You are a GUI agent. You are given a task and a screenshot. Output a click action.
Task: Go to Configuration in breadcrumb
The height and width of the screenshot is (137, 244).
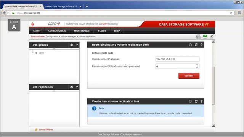click(x=52, y=37)
